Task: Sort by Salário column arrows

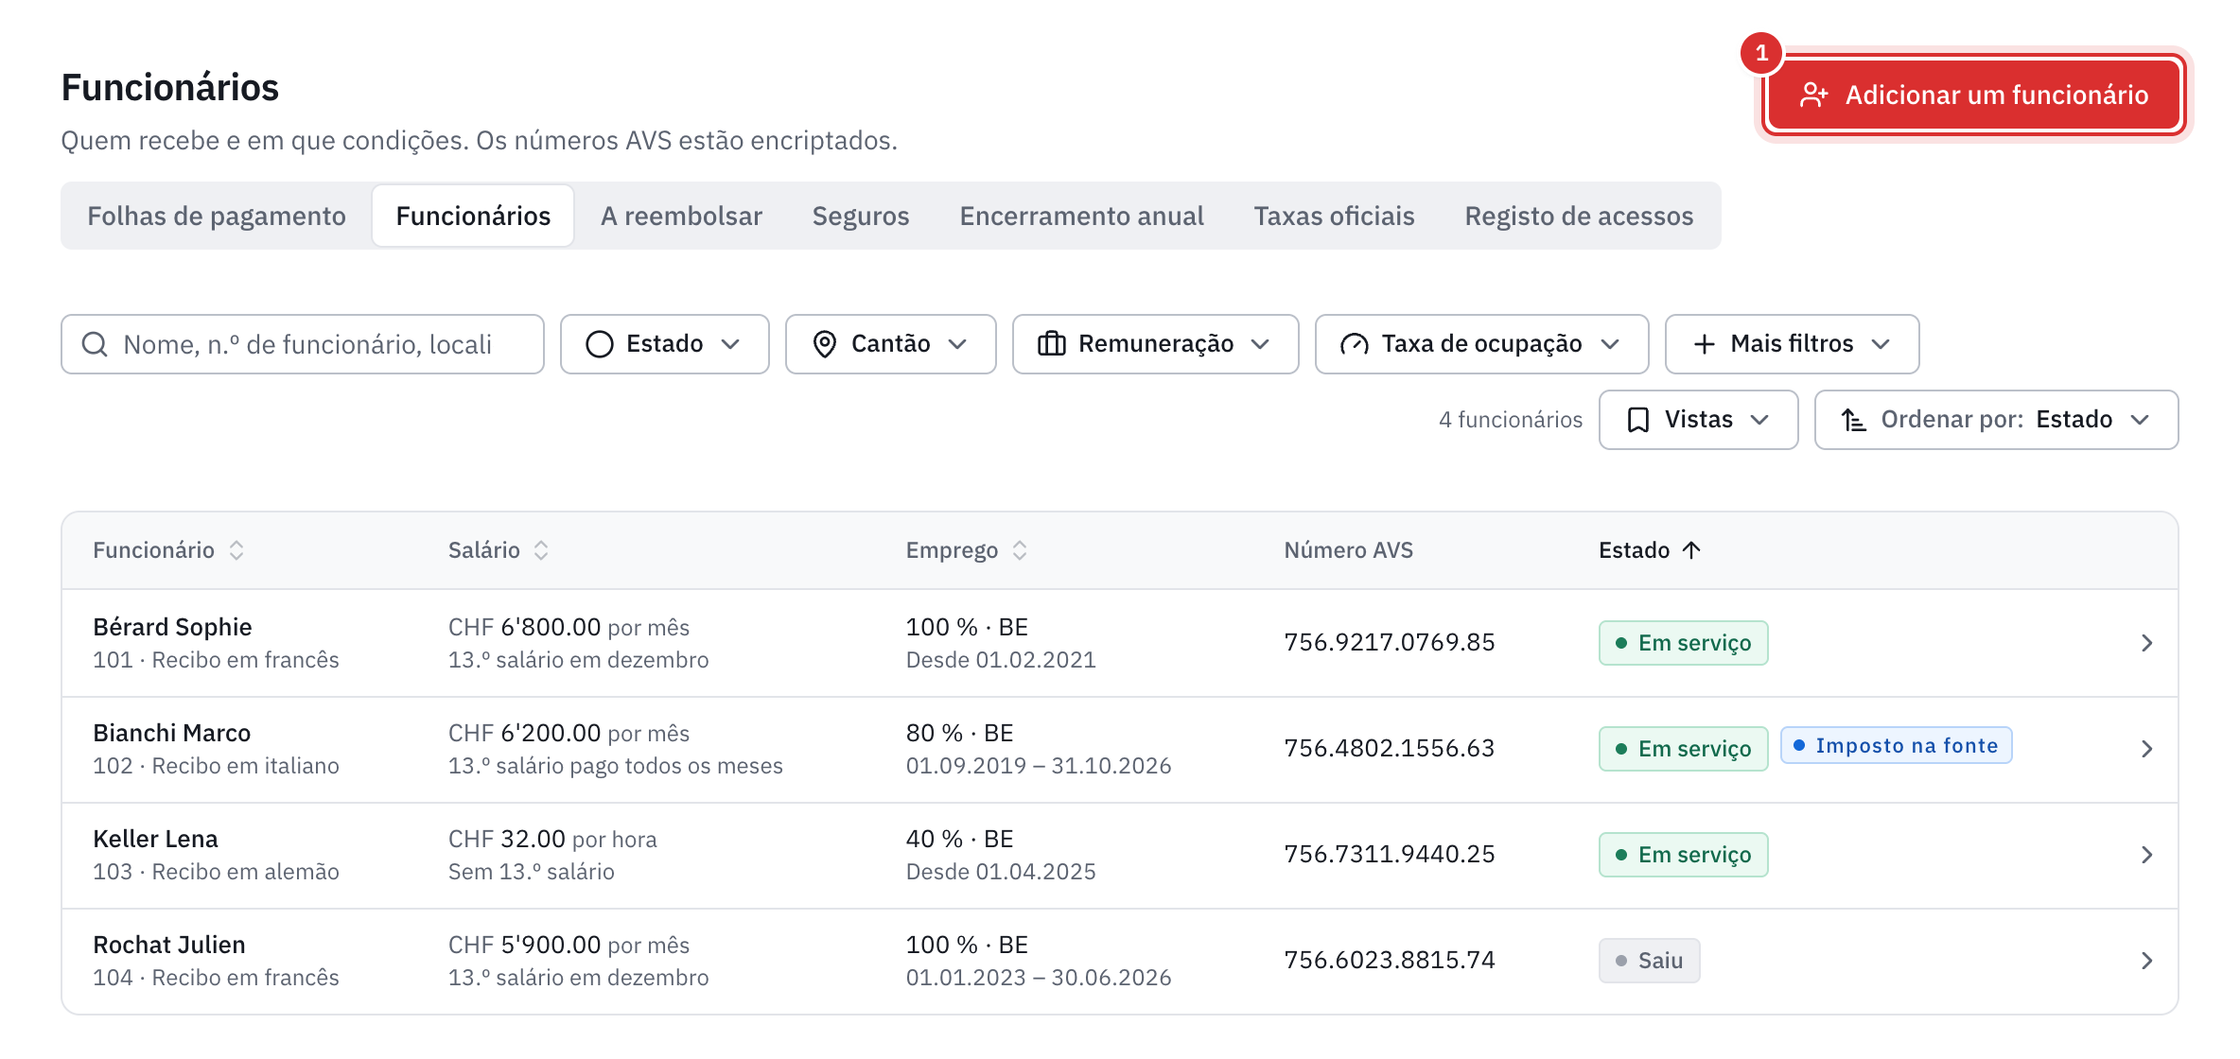Action: (x=541, y=550)
